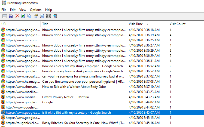Refresh the browsing history list
204x127 pixels.
(x=23, y=16)
